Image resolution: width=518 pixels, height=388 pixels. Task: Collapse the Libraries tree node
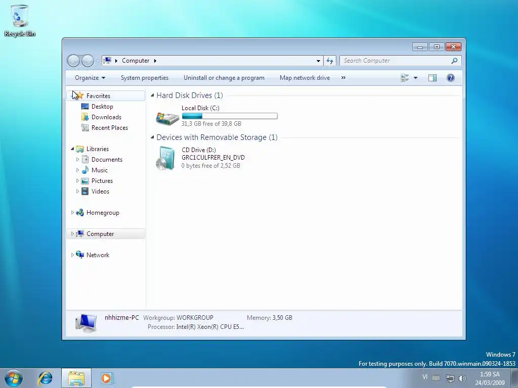click(72, 149)
